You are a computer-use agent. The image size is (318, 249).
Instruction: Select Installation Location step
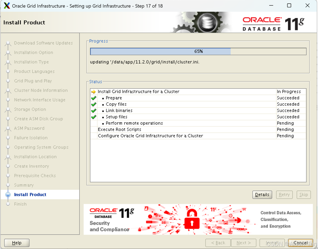35,157
